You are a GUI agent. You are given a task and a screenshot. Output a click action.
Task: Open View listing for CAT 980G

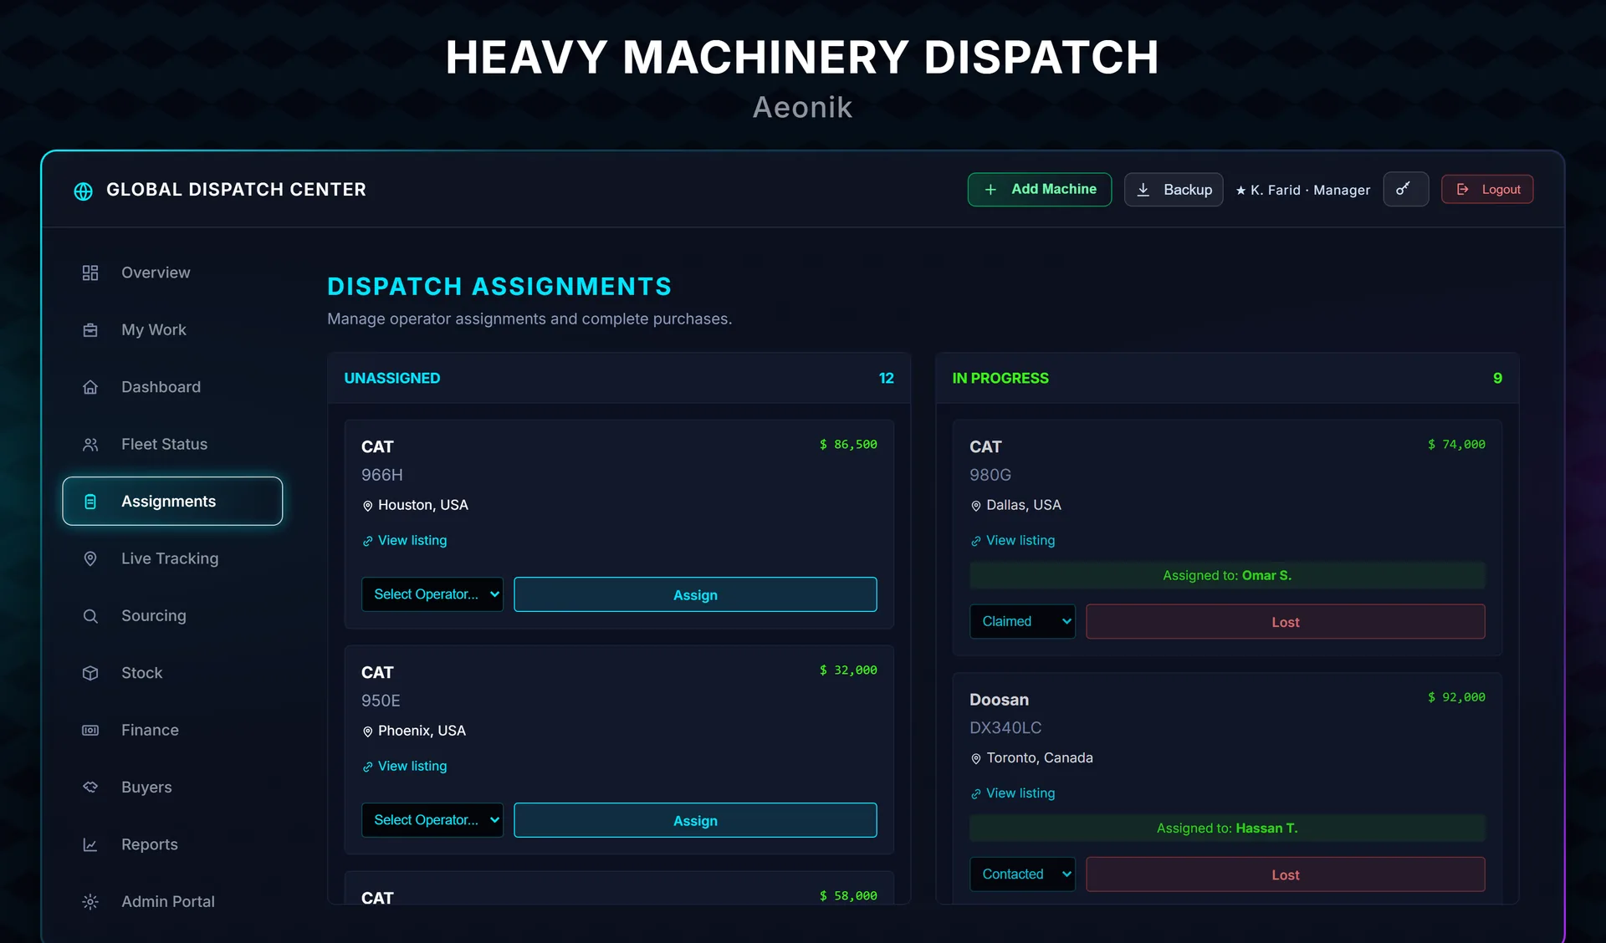point(1013,541)
